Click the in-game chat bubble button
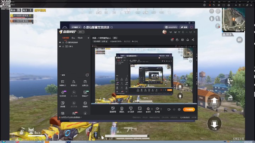255x143 pixels. coord(239,40)
